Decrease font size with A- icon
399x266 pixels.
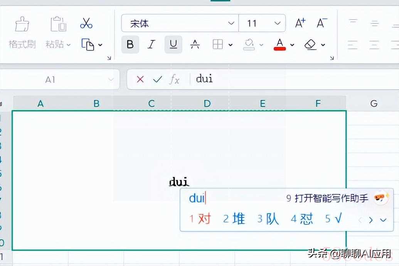[322, 23]
